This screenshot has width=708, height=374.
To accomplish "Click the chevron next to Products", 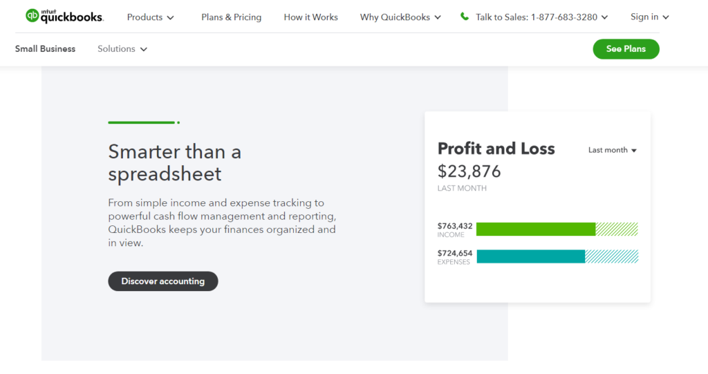I will pos(170,17).
